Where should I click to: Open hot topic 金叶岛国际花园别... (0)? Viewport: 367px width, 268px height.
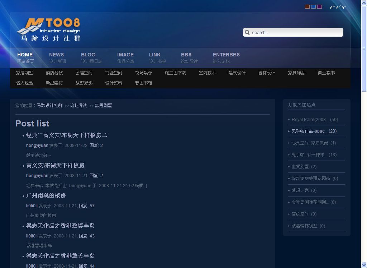[314, 202]
